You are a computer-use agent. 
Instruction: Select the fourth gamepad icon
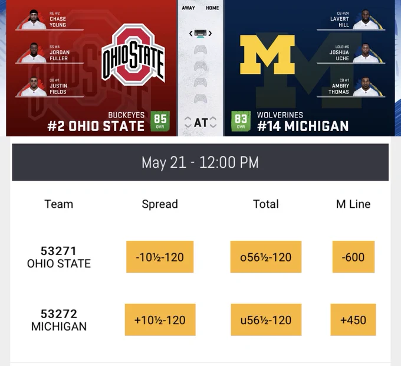pos(200,99)
